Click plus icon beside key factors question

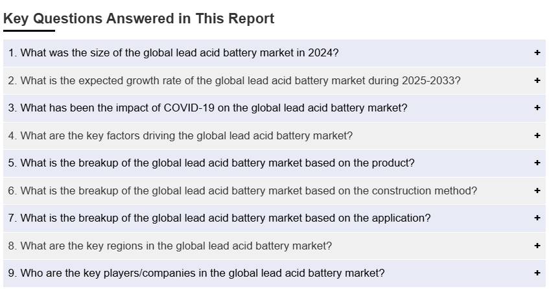(x=537, y=136)
